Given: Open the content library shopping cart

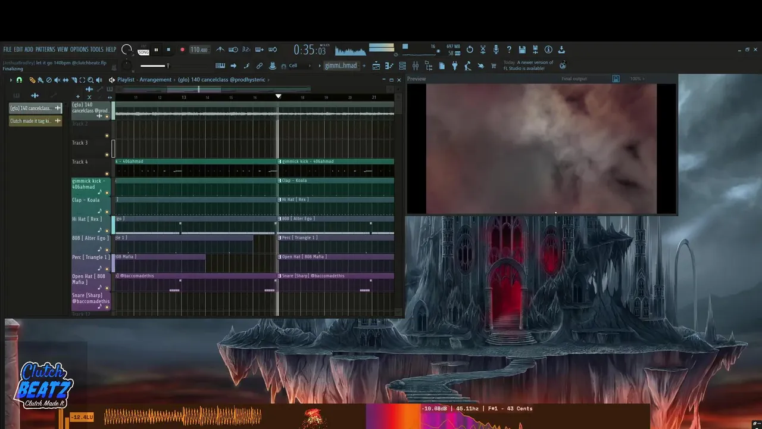Looking at the screenshot, I should [x=494, y=66].
